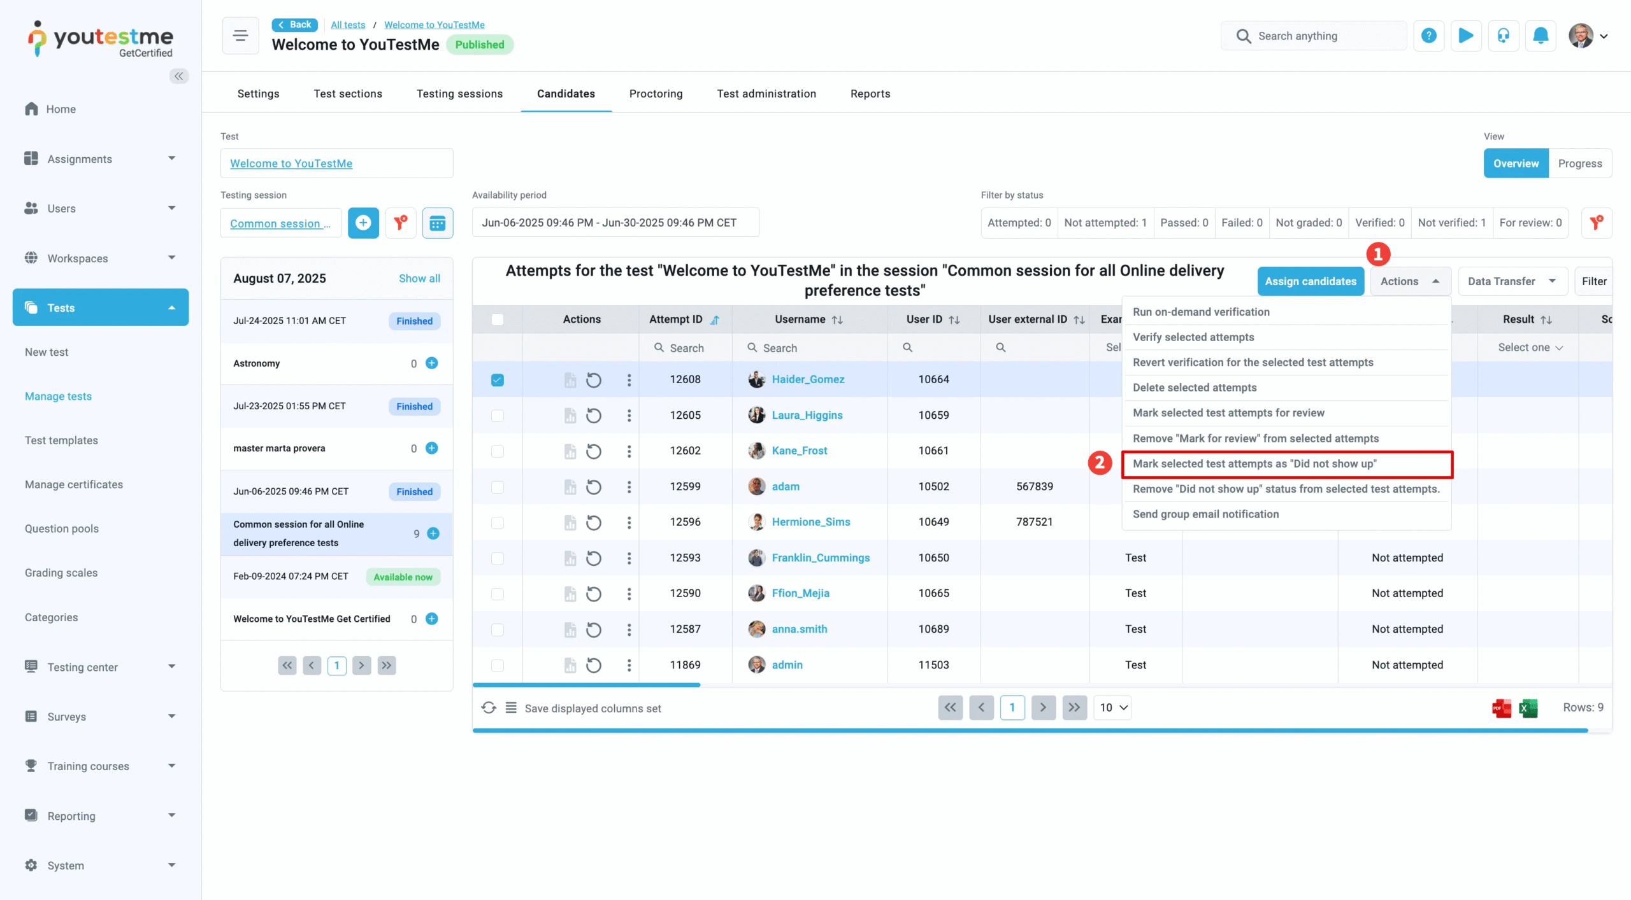This screenshot has height=900, width=1631.
Task: Expand the Assignments sidebar menu
Action: [x=101, y=158]
